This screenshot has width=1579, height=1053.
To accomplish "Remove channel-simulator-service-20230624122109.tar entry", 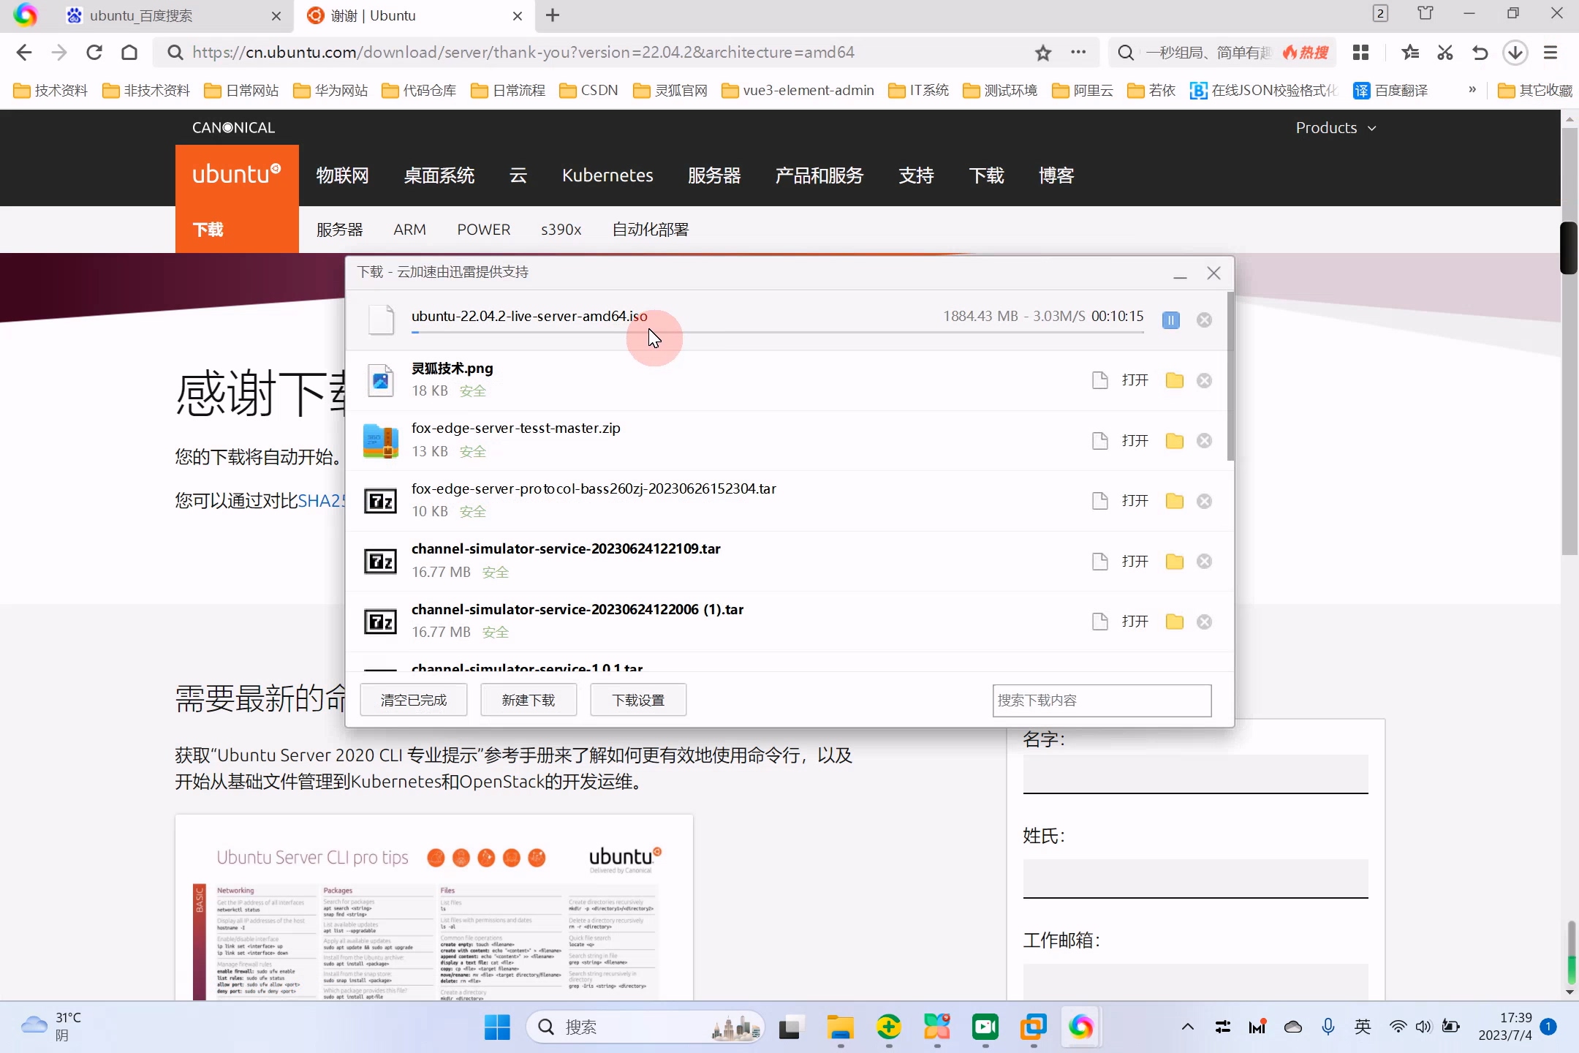I will 1204,562.
